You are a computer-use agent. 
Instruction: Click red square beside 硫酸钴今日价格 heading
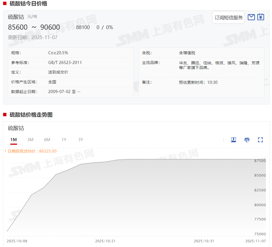tap(5, 4)
